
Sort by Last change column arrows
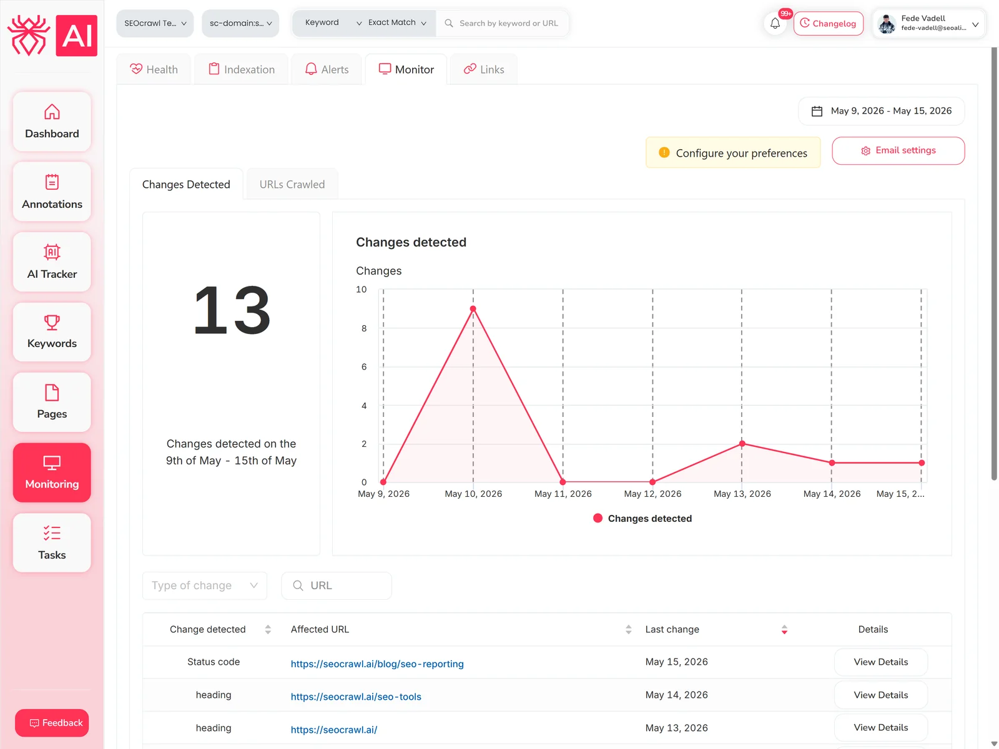click(x=784, y=629)
